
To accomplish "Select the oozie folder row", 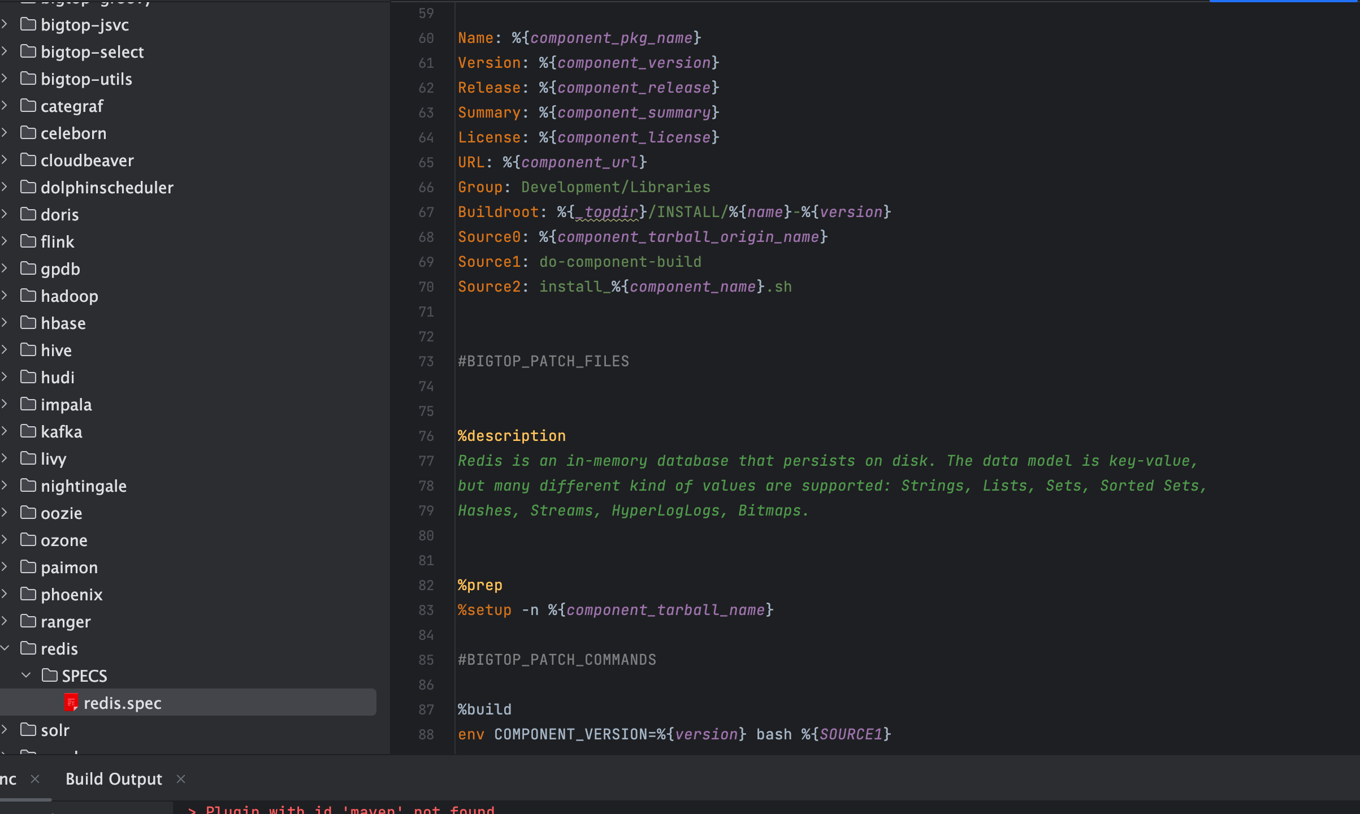I will 188,513.
